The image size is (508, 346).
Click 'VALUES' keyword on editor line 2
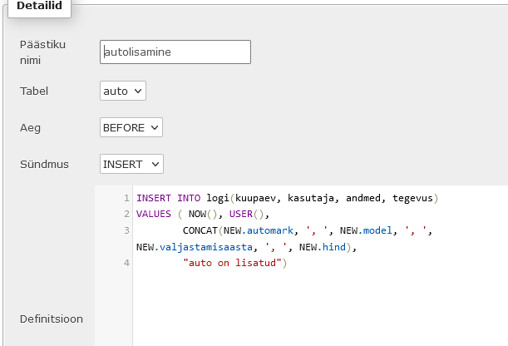(x=154, y=214)
